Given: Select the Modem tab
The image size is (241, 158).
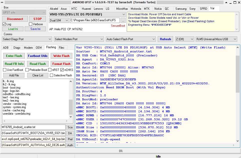Looking at the screenshot, I should [x=28, y=48].
